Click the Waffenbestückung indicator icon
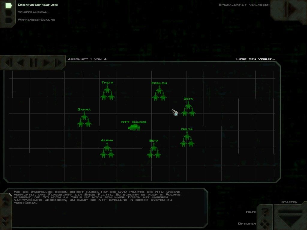The height and width of the screenshot is (230, 307). (9, 20)
